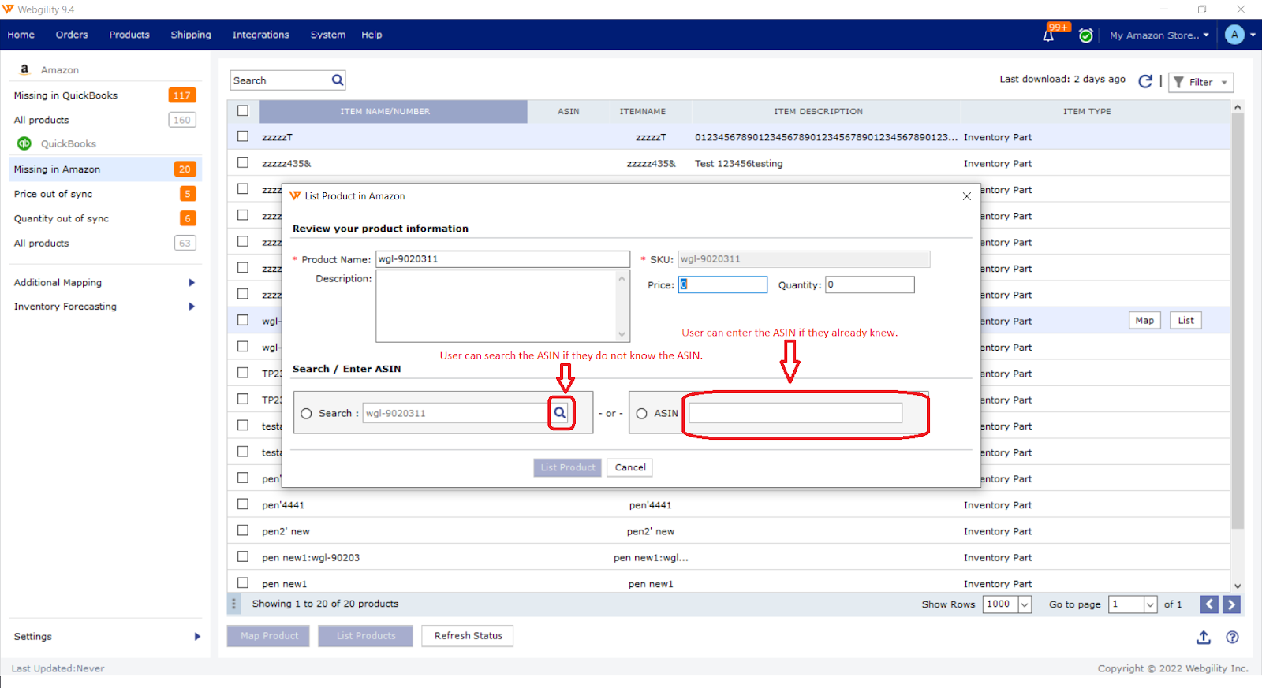Check the pen new1:wgl-90203 row checkbox
This screenshot has height=688, width=1262.
click(x=243, y=556)
